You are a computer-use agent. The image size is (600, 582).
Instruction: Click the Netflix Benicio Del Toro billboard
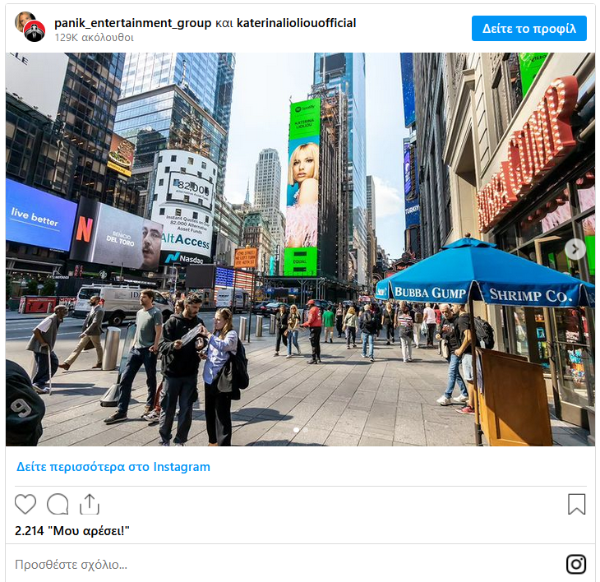coord(117,234)
